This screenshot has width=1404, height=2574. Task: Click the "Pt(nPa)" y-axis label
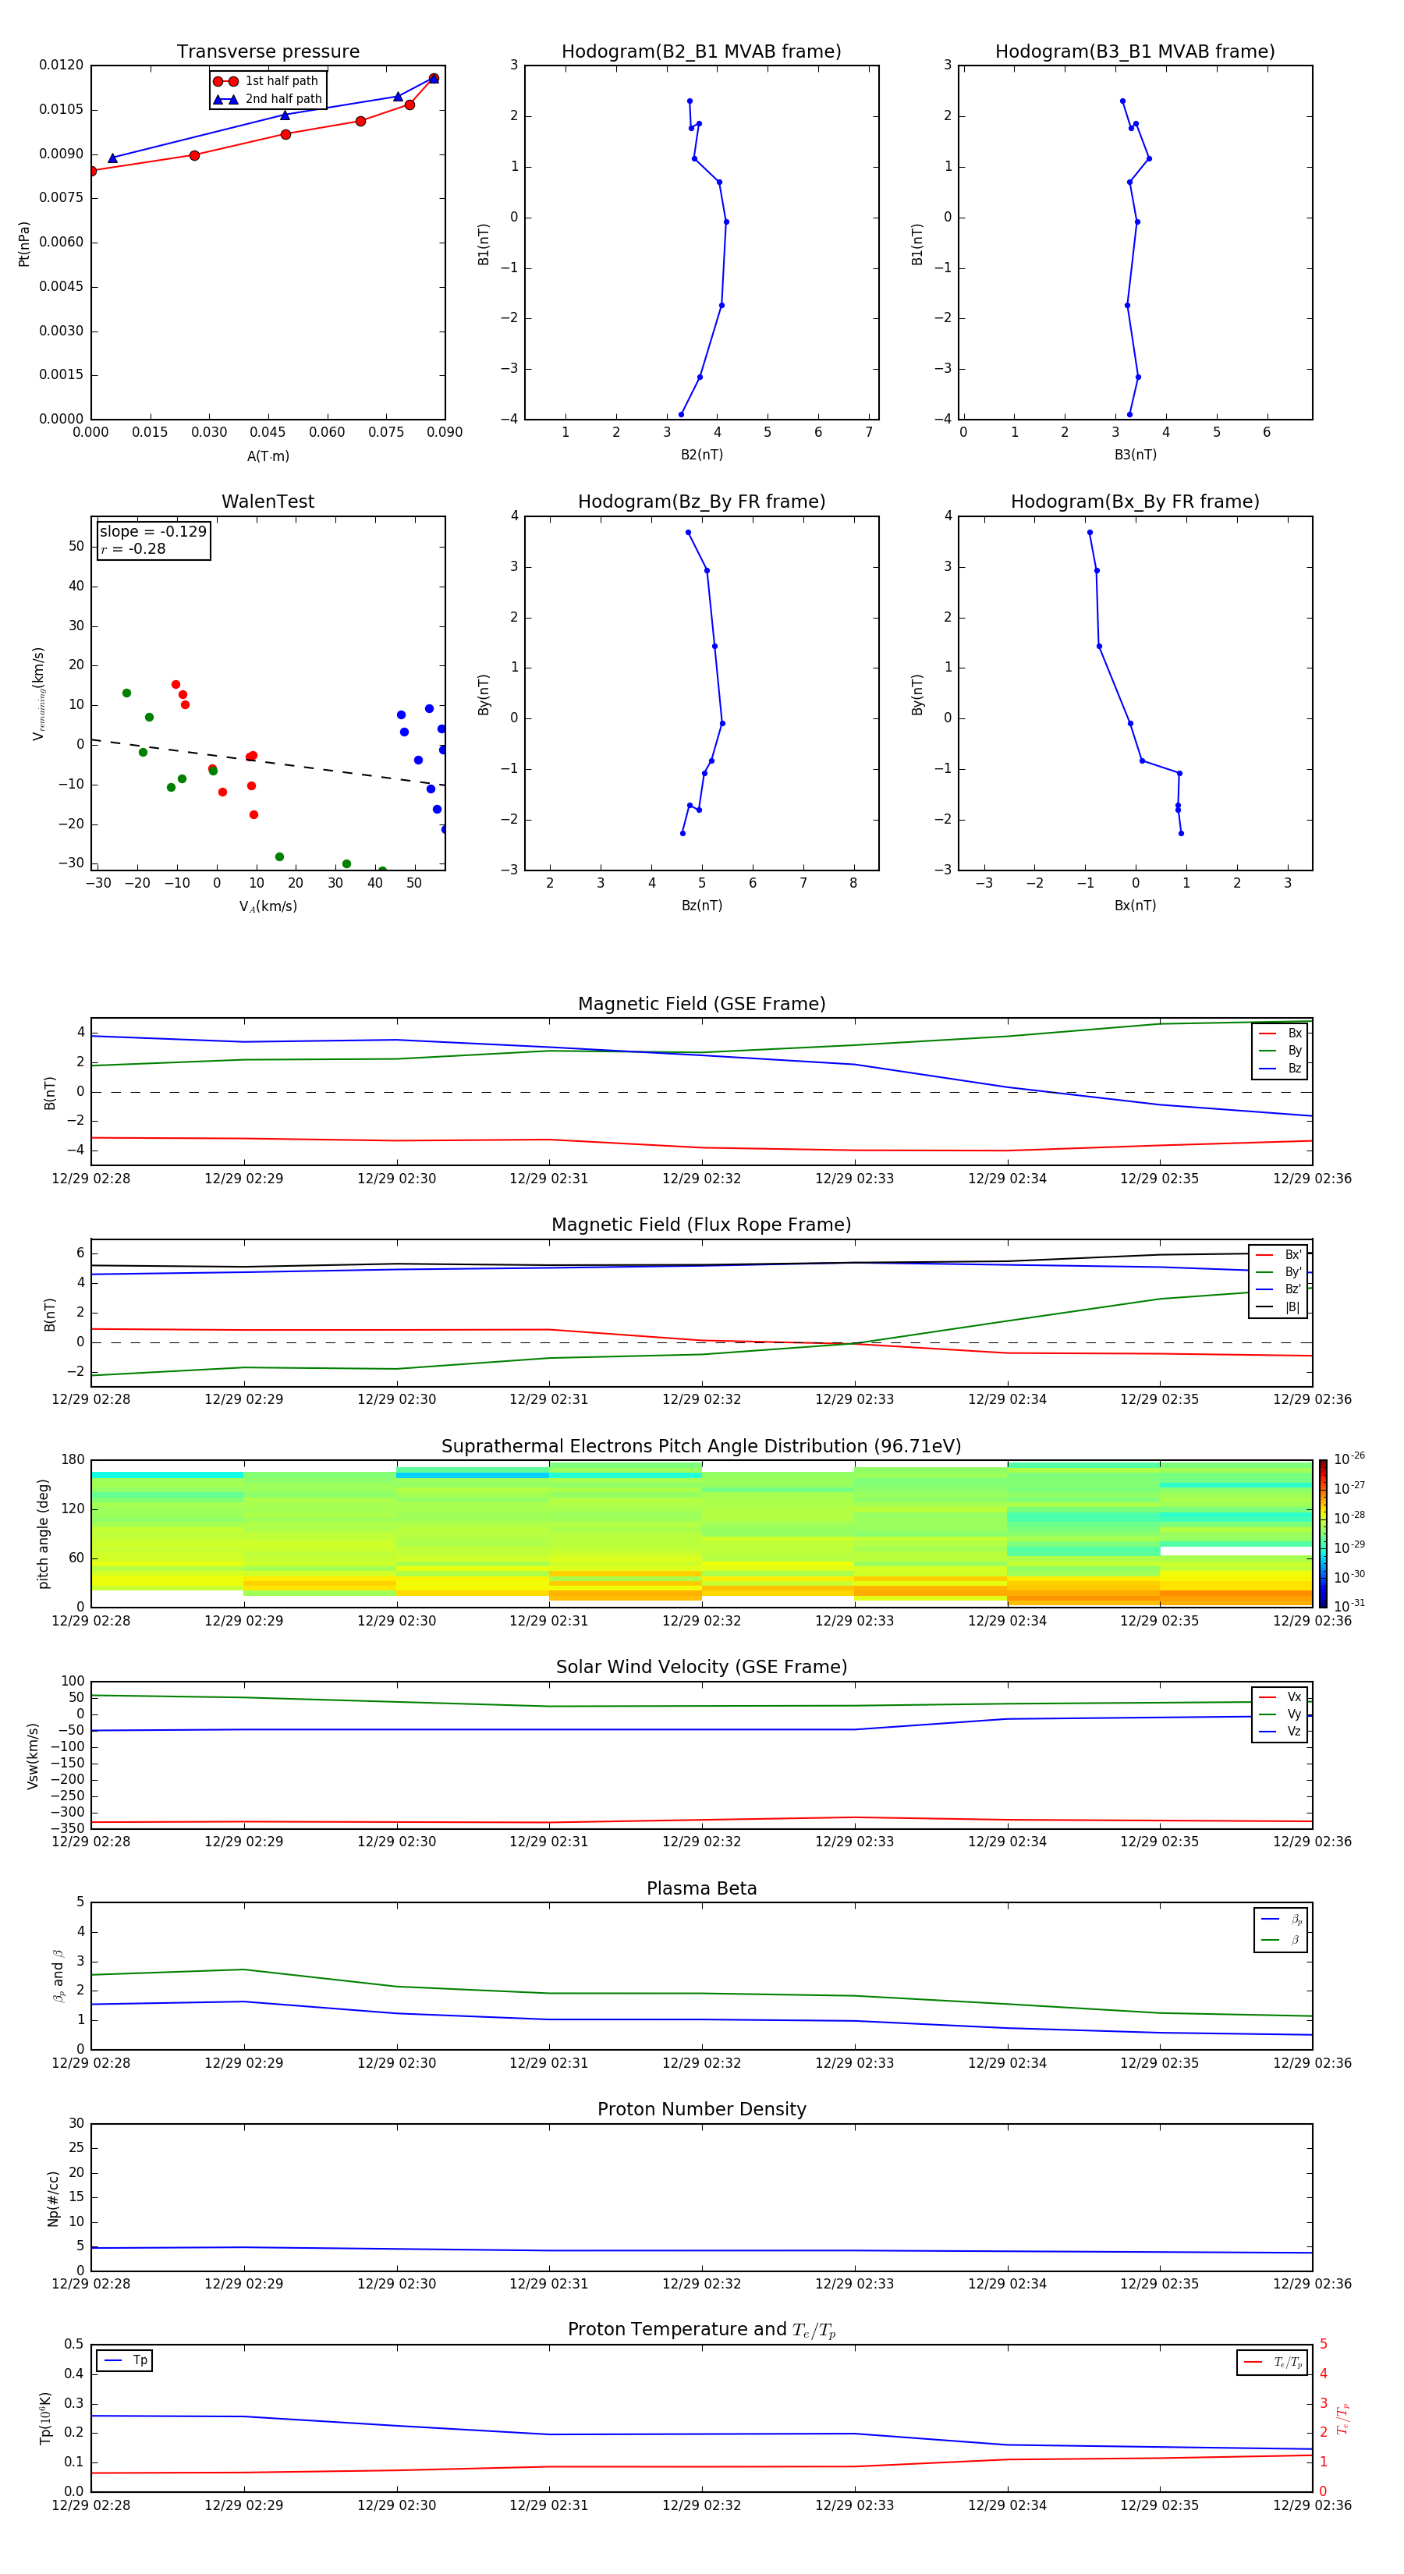(x=24, y=244)
